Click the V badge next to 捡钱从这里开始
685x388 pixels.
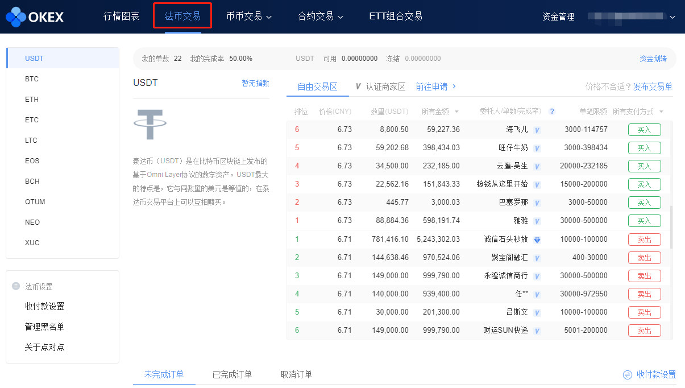point(537,184)
